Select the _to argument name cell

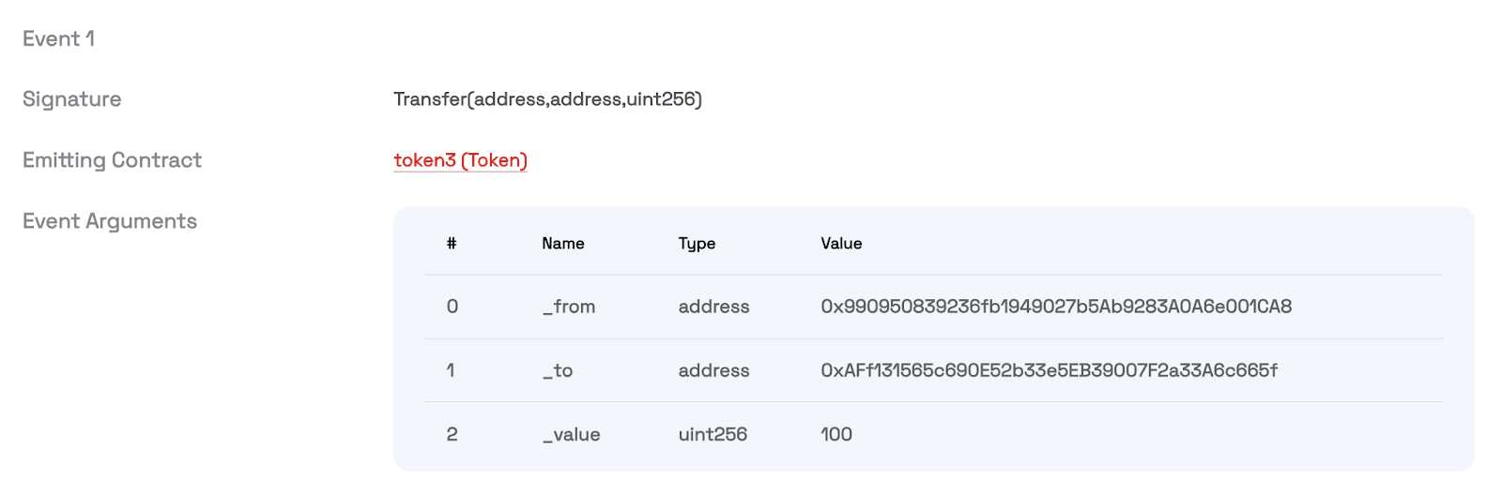(558, 370)
